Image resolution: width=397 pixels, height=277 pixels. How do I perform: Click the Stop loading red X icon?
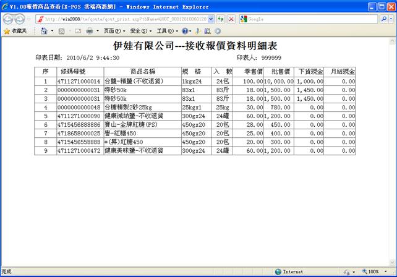point(231,19)
